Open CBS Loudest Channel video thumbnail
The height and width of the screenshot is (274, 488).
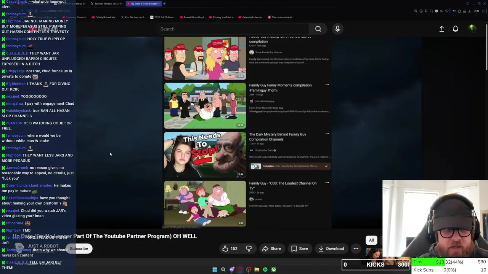[205, 204]
